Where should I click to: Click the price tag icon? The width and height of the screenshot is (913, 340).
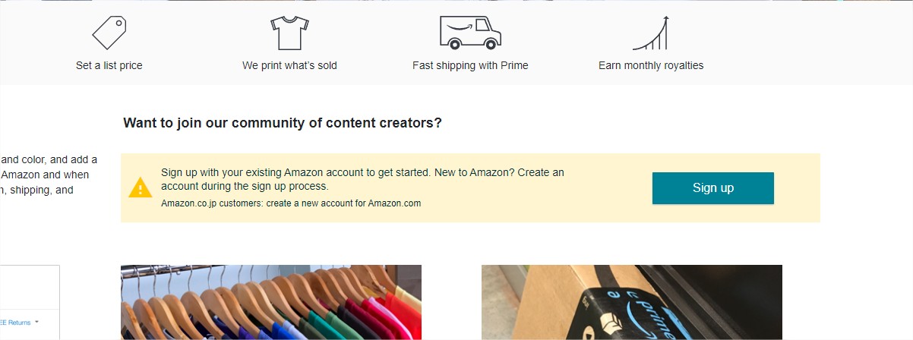coord(109,33)
